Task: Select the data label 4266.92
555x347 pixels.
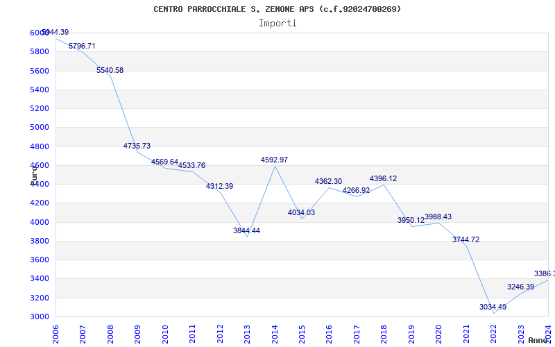Action: coord(356,190)
